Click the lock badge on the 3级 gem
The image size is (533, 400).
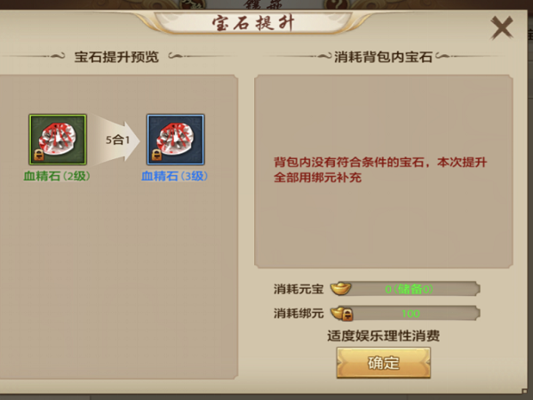click(x=156, y=155)
